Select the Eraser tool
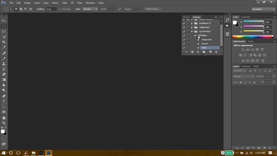 tap(4, 74)
